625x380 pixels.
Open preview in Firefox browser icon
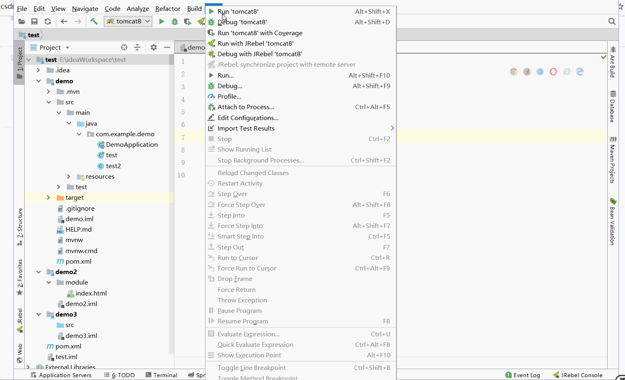pos(527,72)
